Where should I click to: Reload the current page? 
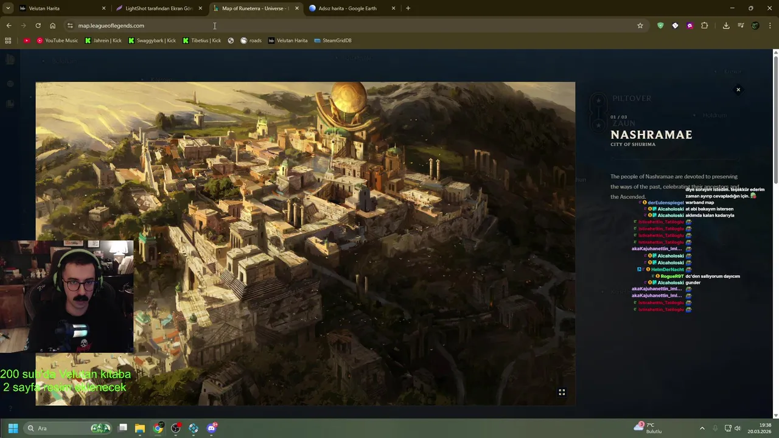point(38,26)
